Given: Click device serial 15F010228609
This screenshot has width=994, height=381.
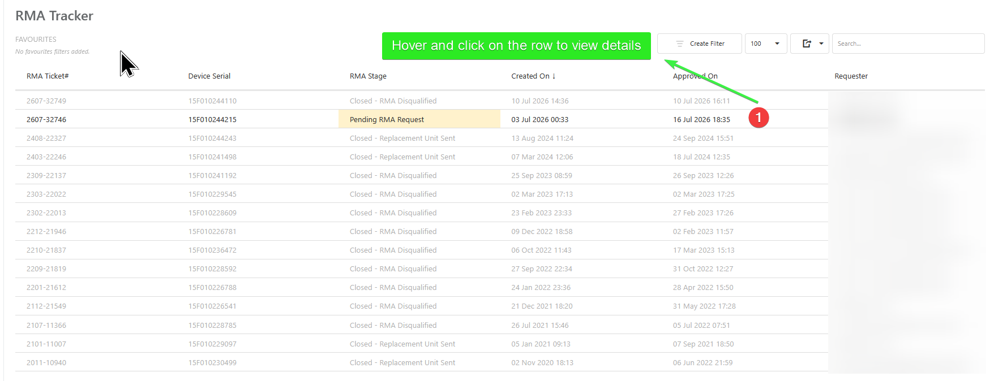Looking at the screenshot, I should [x=212, y=213].
